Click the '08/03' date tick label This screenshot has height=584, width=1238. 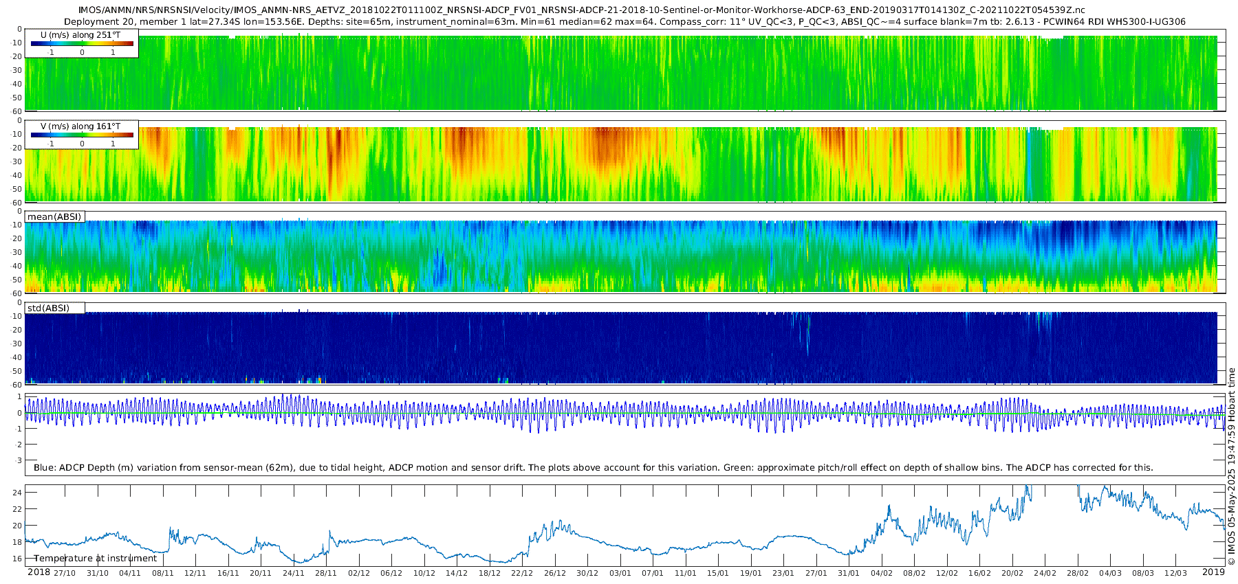(1143, 573)
